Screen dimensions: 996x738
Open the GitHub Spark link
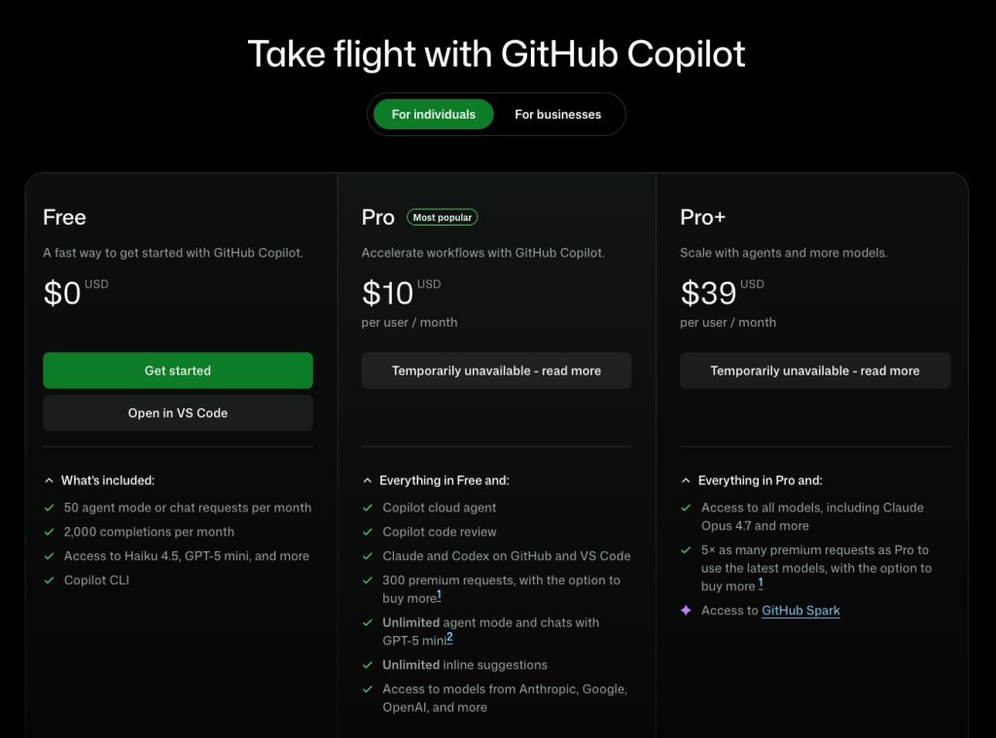(x=800, y=611)
